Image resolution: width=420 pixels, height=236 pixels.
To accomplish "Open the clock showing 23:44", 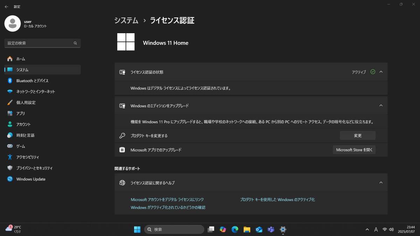I will click(x=407, y=229).
